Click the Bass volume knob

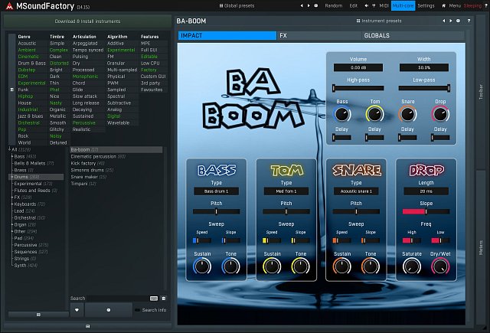click(341, 115)
